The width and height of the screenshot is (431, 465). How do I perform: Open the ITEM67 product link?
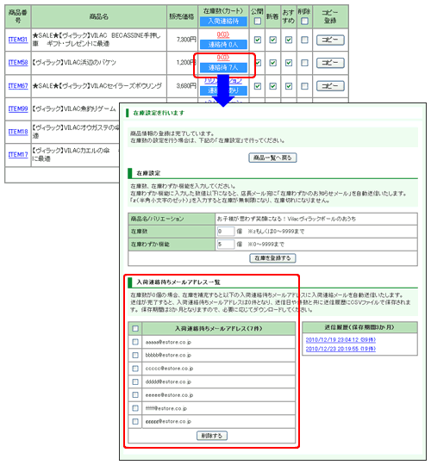(18, 86)
